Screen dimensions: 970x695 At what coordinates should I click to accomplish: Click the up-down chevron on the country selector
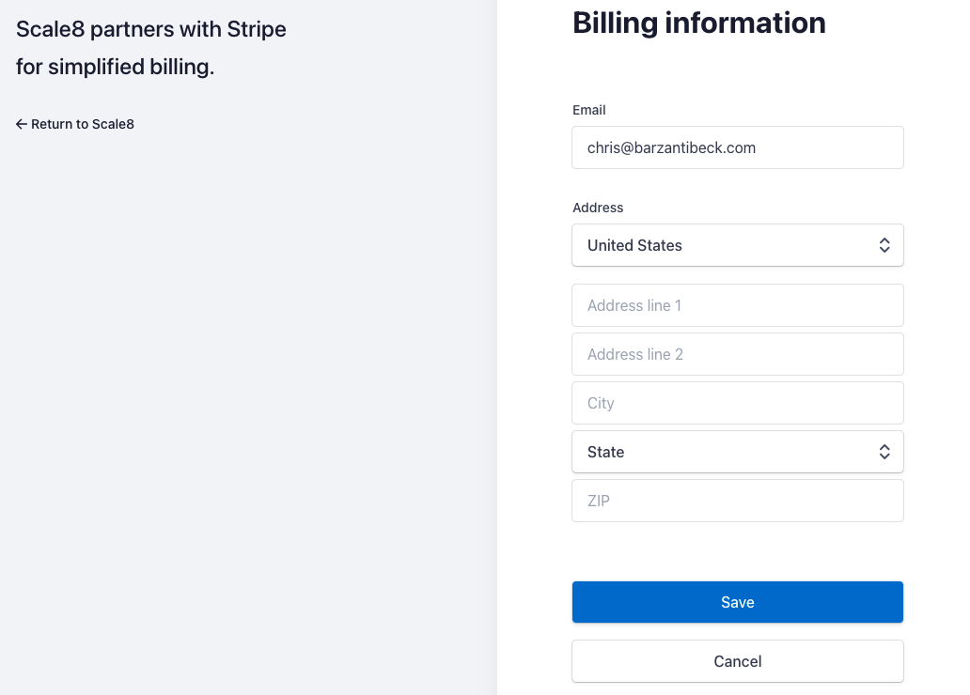click(884, 245)
